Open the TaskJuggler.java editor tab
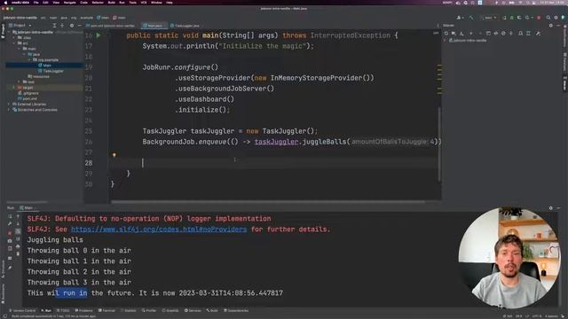The height and width of the screenshot is (319, 568). 185,26
